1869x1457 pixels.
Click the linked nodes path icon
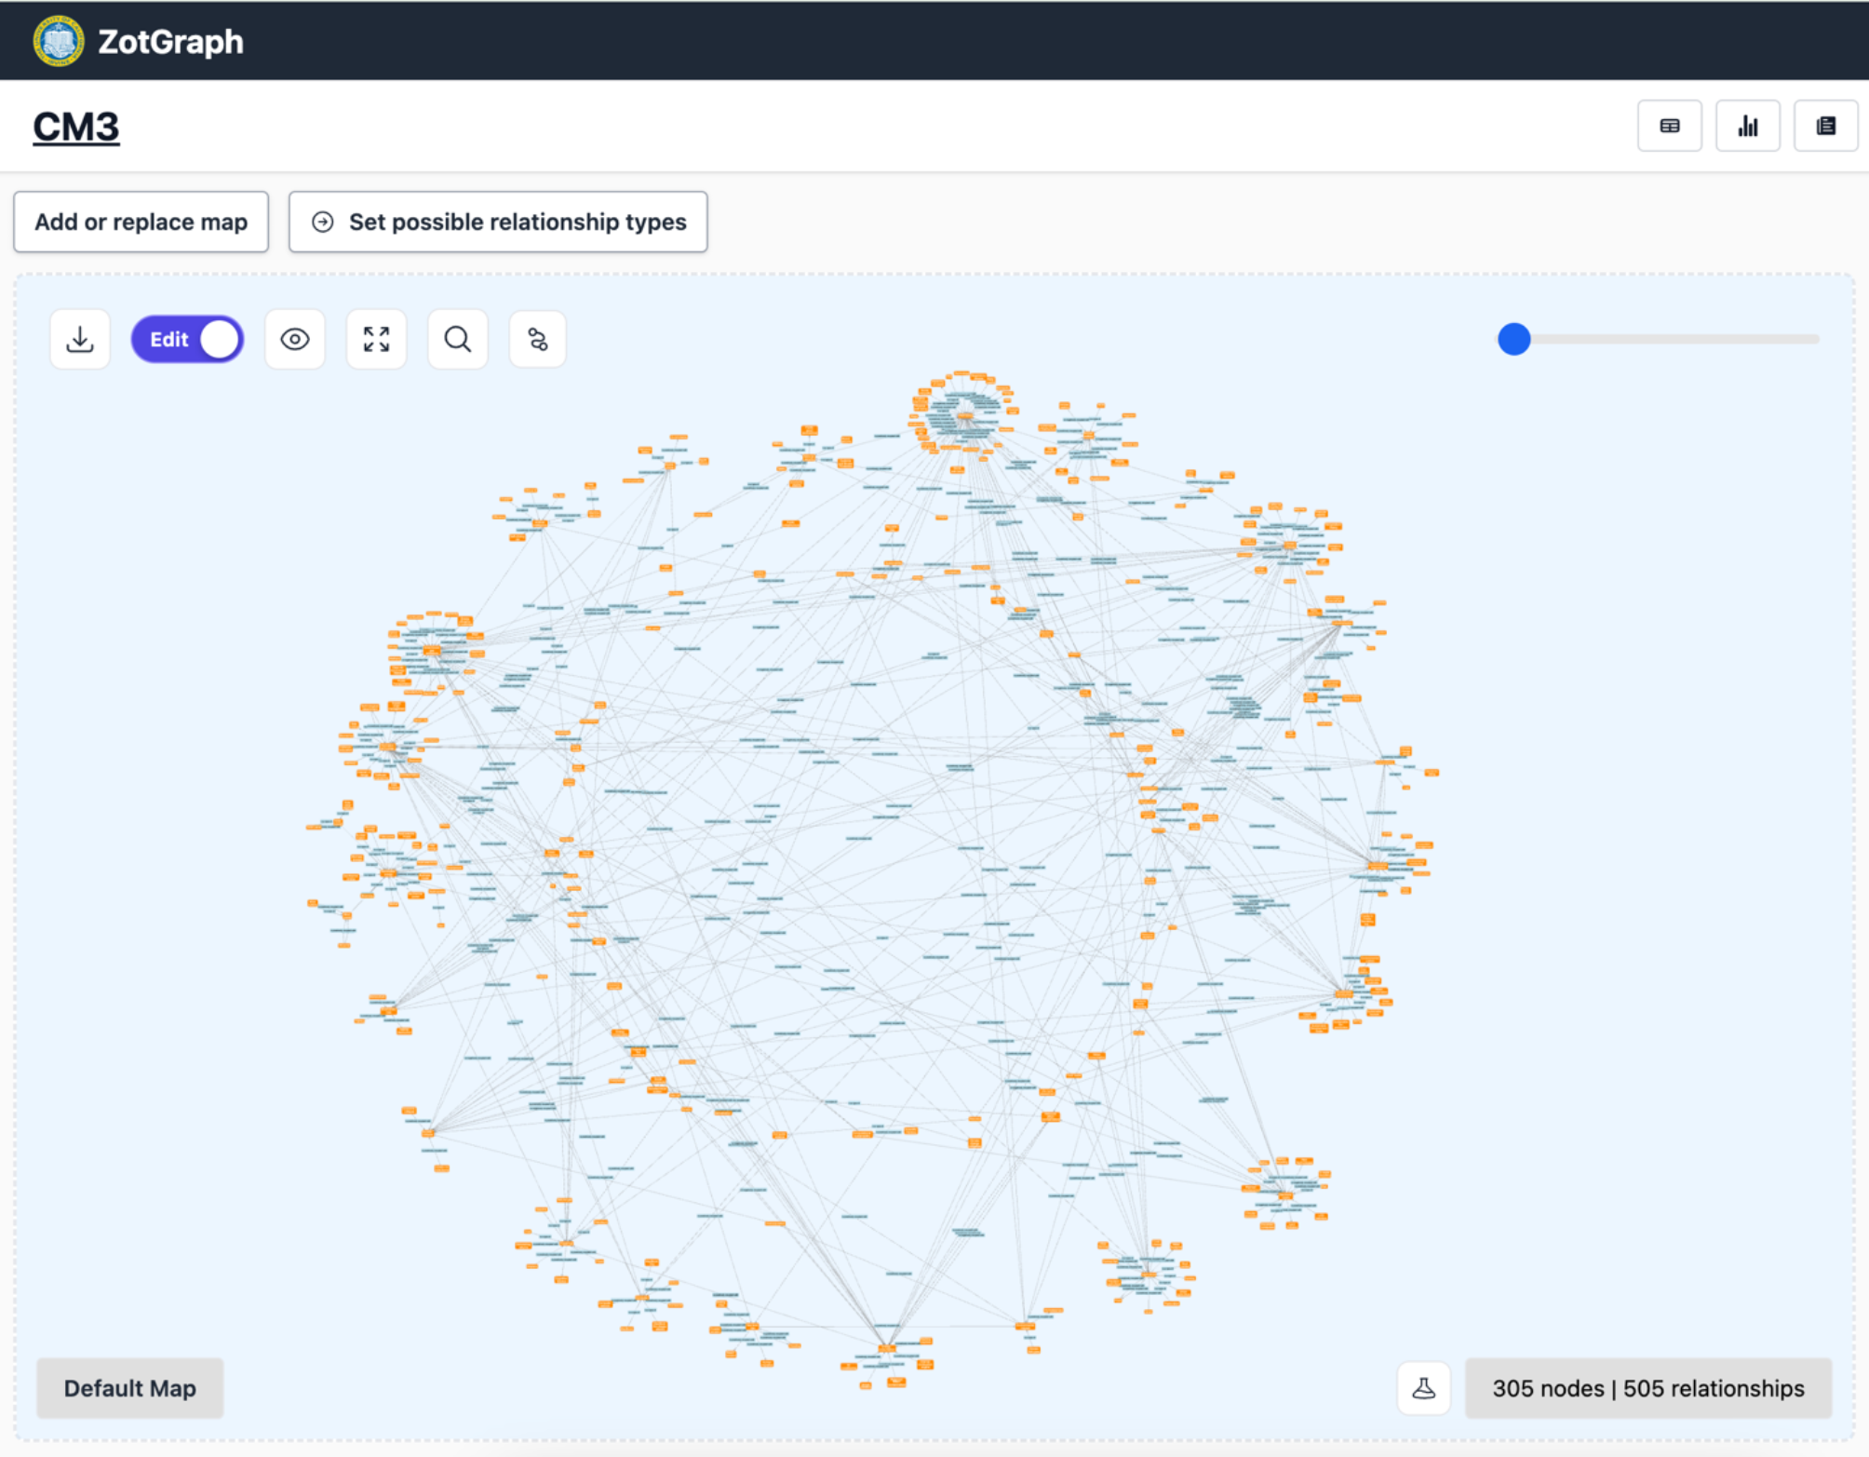point(538,339)
